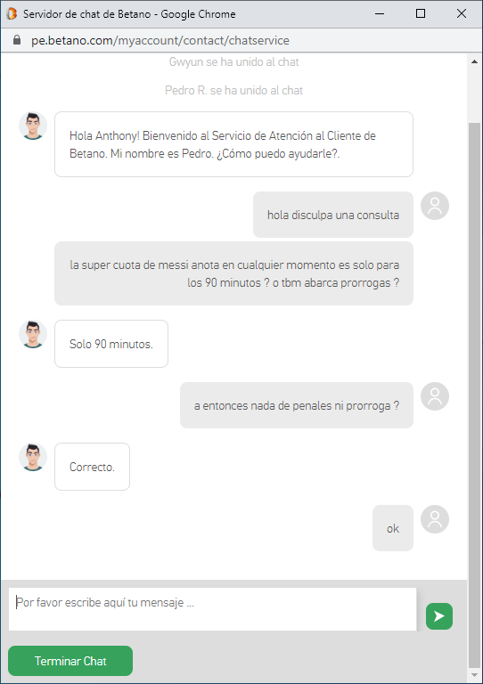Click the scrollbar down arrow

(x=474, y=675)
